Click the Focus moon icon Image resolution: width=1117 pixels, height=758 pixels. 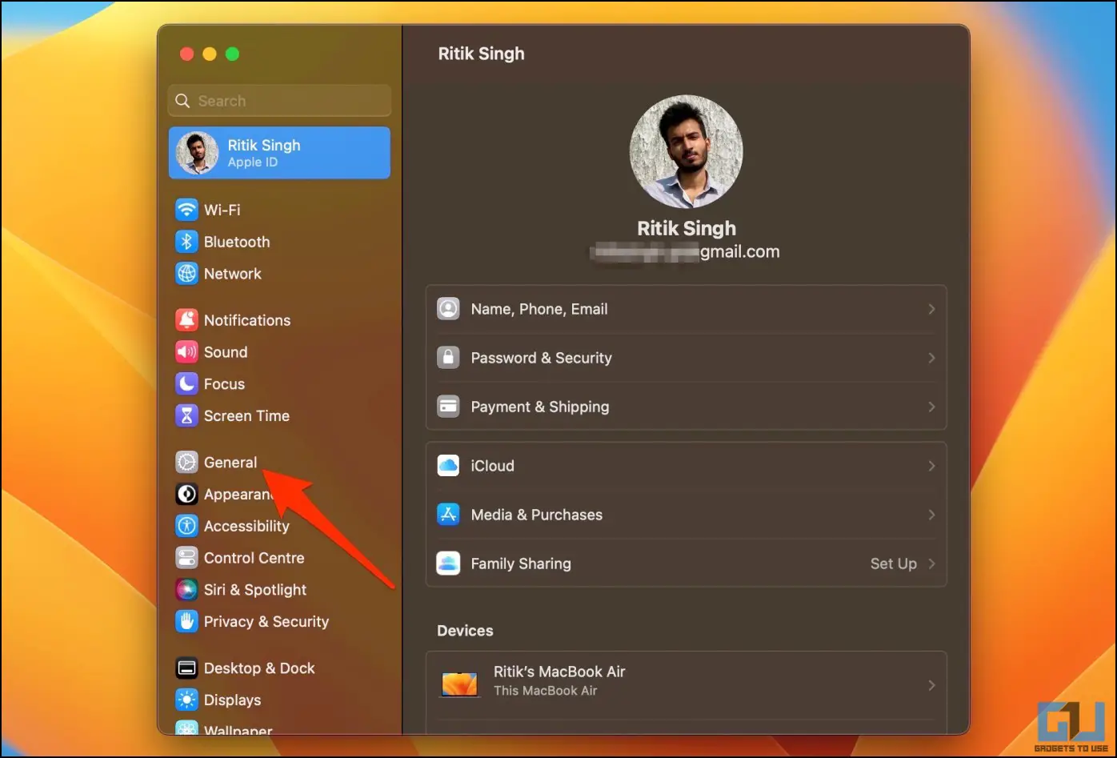186,384
